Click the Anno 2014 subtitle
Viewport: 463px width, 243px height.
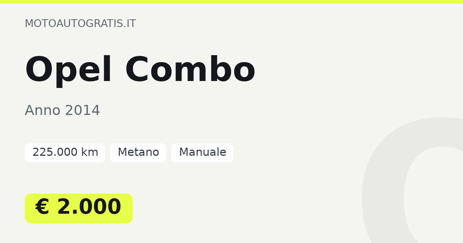[x=63, y=110]
